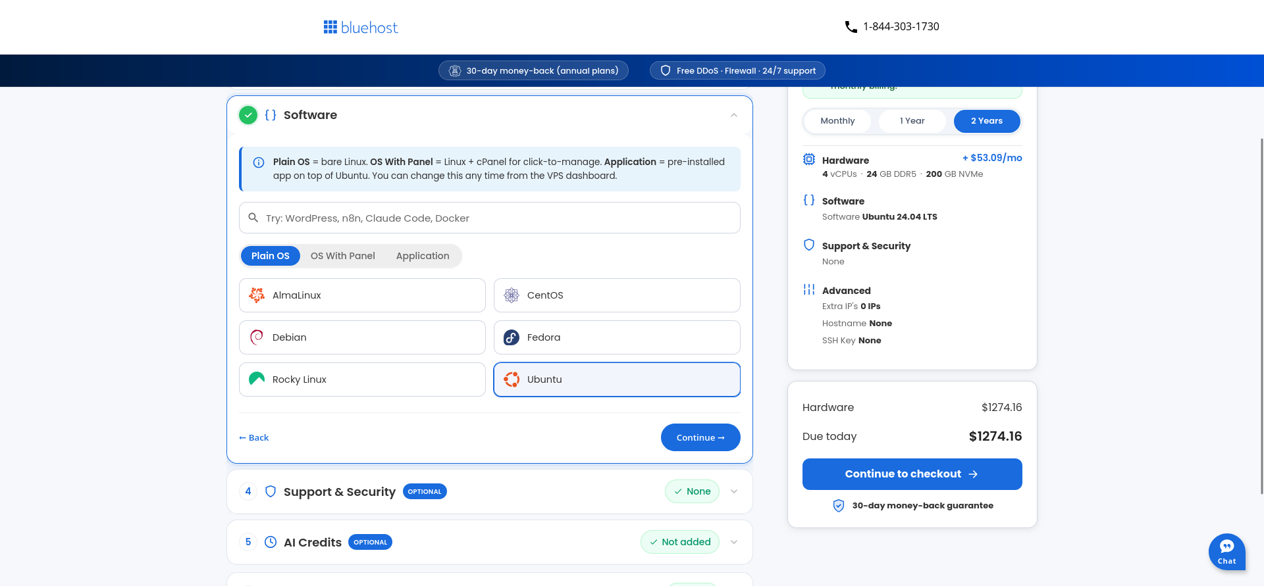1264x586 pixels.
Task: Click the magnifier icon in software search
Action: tap(253, 218)
